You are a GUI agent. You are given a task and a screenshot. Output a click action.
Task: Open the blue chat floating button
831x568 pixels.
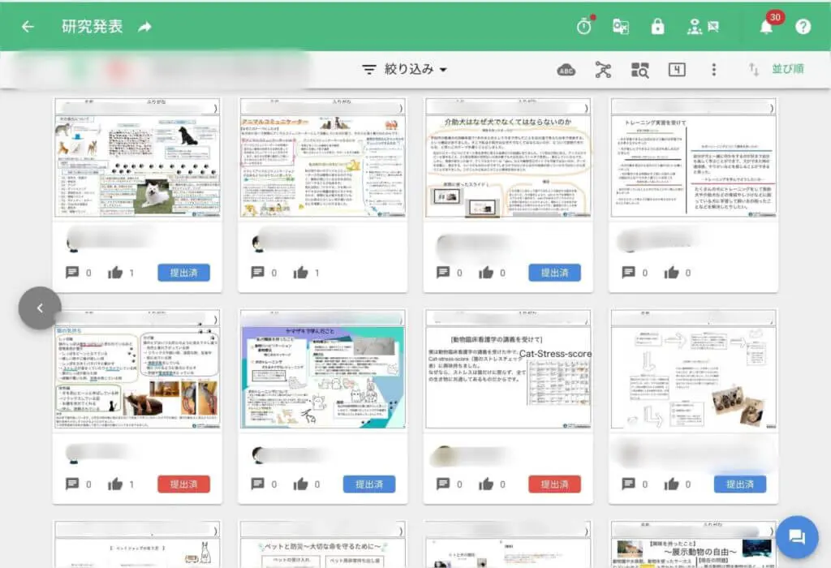[x=797, y=536]
